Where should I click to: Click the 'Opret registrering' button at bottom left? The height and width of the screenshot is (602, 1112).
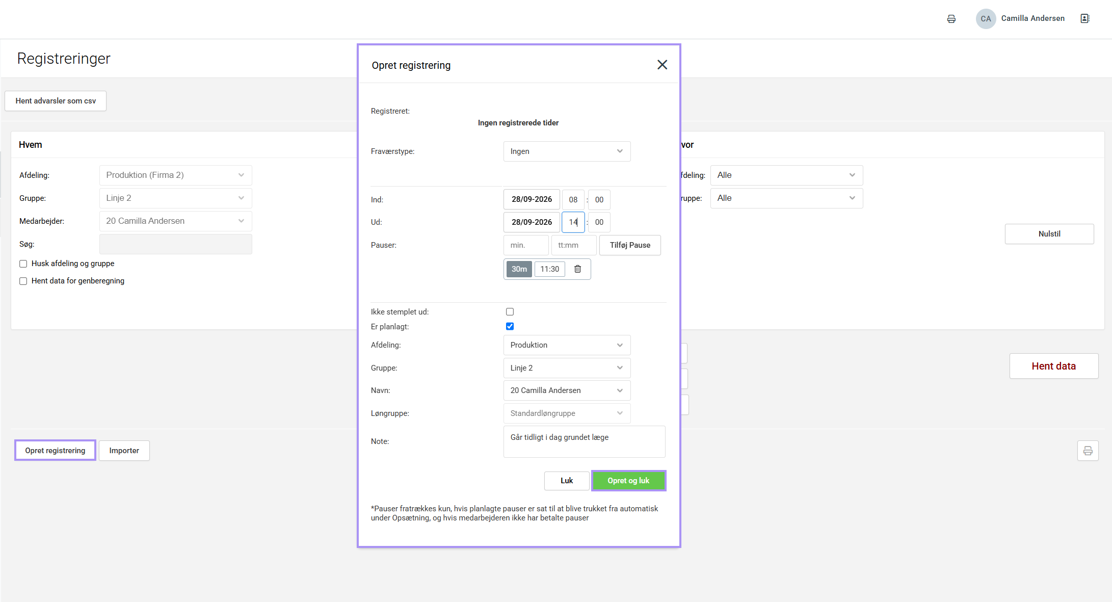click(55, 451)
